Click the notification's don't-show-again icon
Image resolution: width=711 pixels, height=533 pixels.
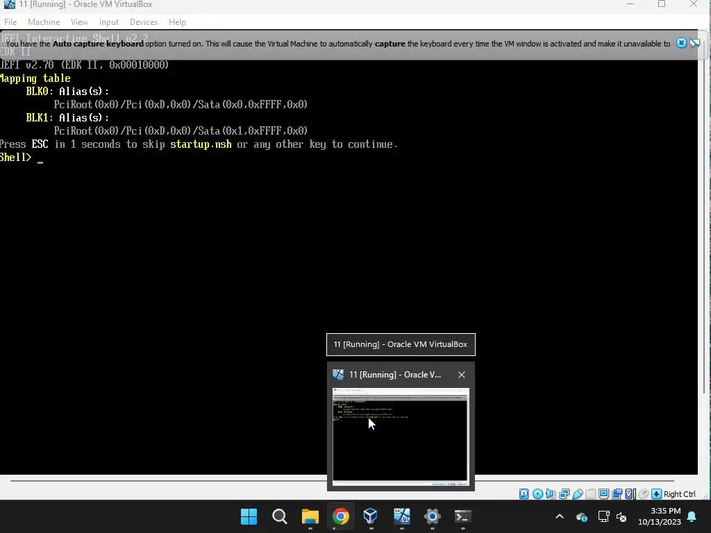pos(694,43)
